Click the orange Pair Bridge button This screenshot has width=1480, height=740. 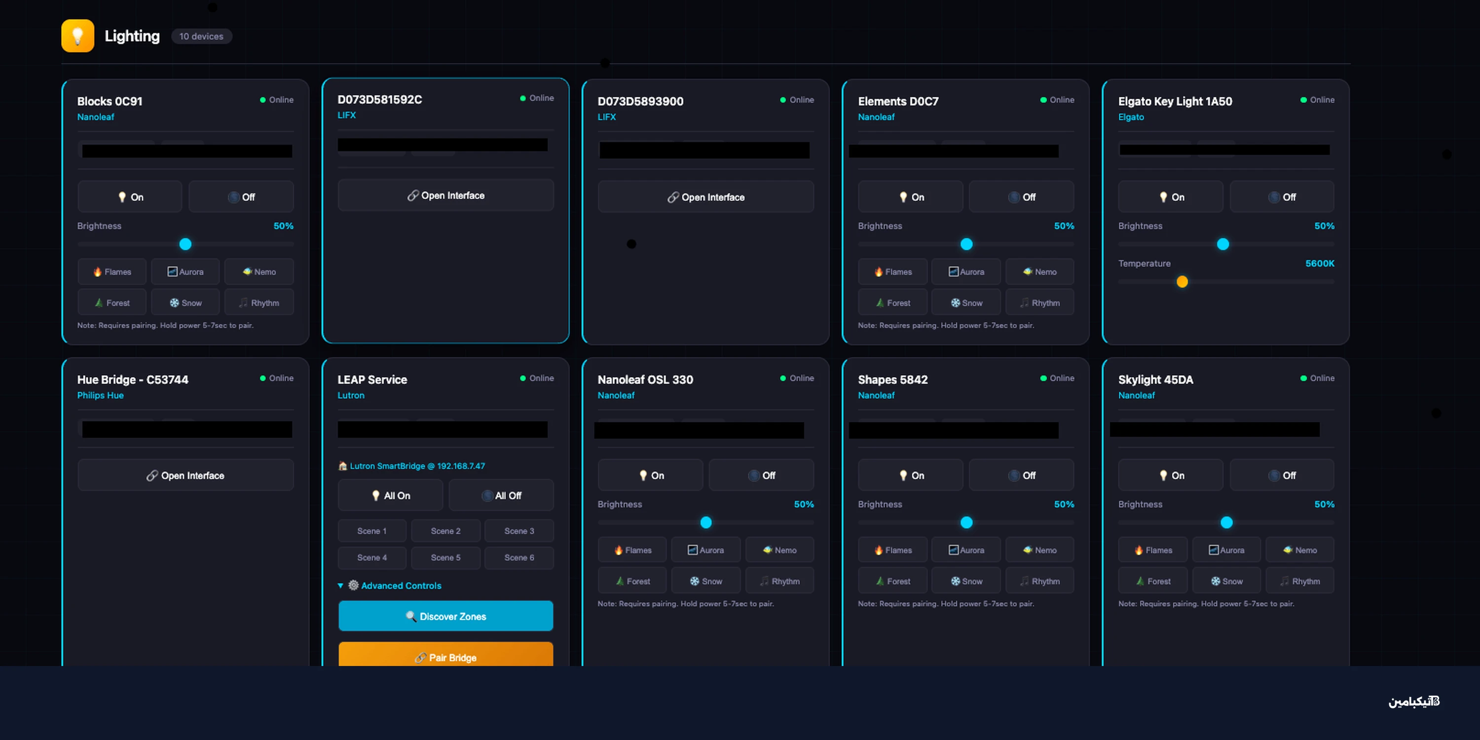445,656
